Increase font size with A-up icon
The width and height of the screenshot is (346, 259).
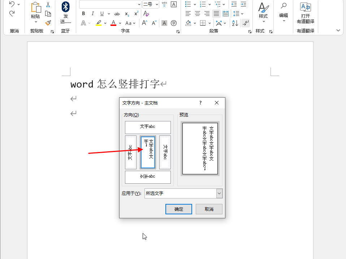click(144, 23)
